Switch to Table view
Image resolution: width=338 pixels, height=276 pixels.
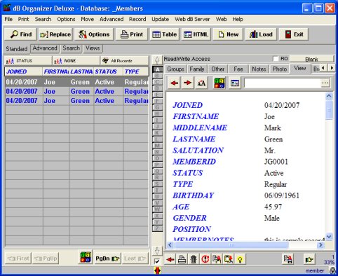pos(164,34)
